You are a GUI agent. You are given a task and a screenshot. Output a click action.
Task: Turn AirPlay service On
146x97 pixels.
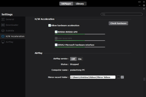coord(80,59)
